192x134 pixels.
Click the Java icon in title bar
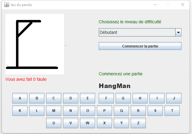pos(7,5)
